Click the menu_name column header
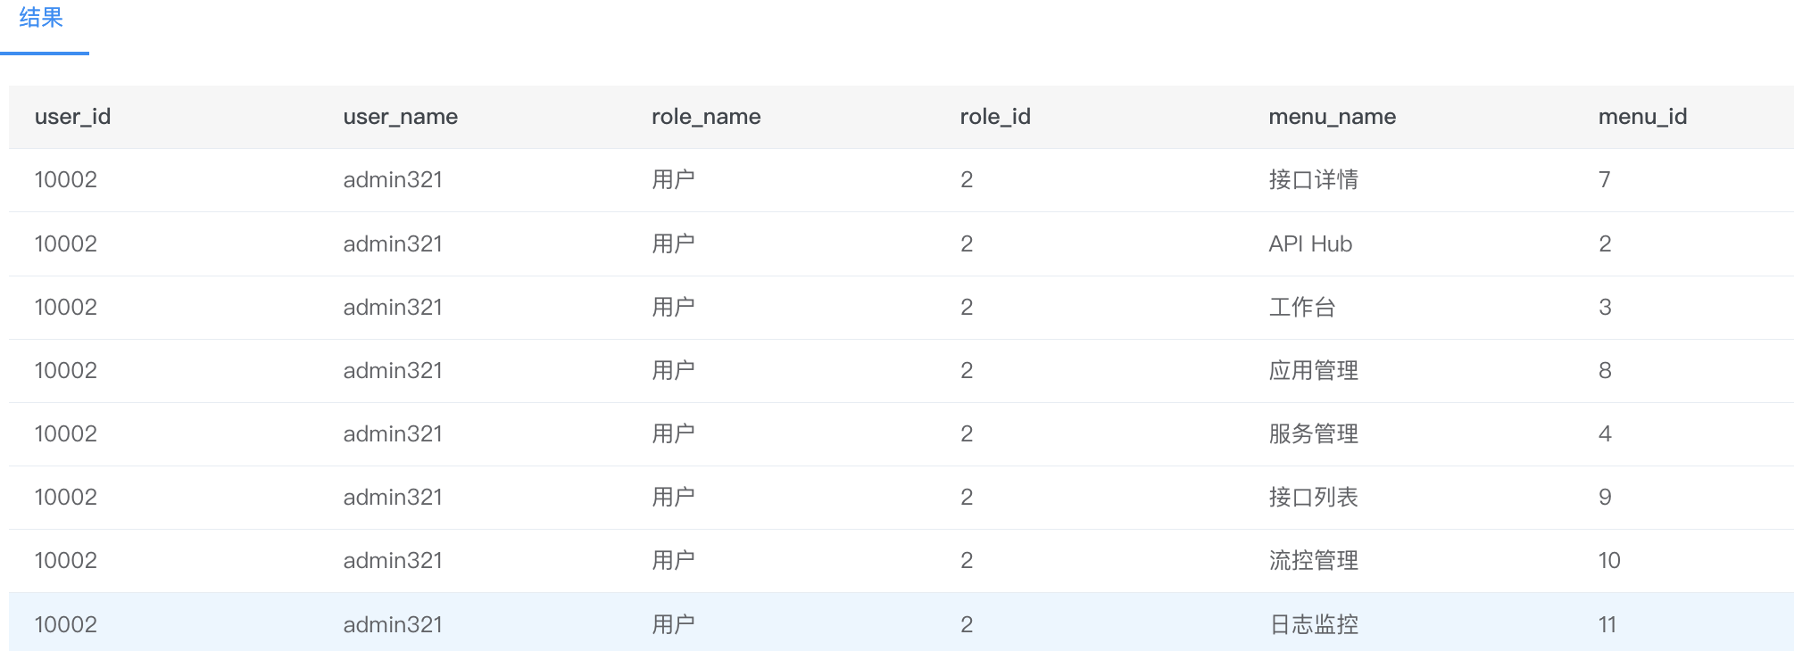Viewport: 1794px width, 651px height. pos(1332,117)
